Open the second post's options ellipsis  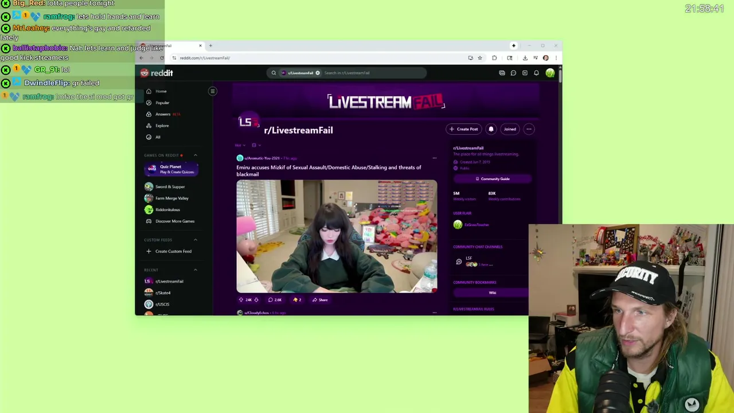click(434, 313)
